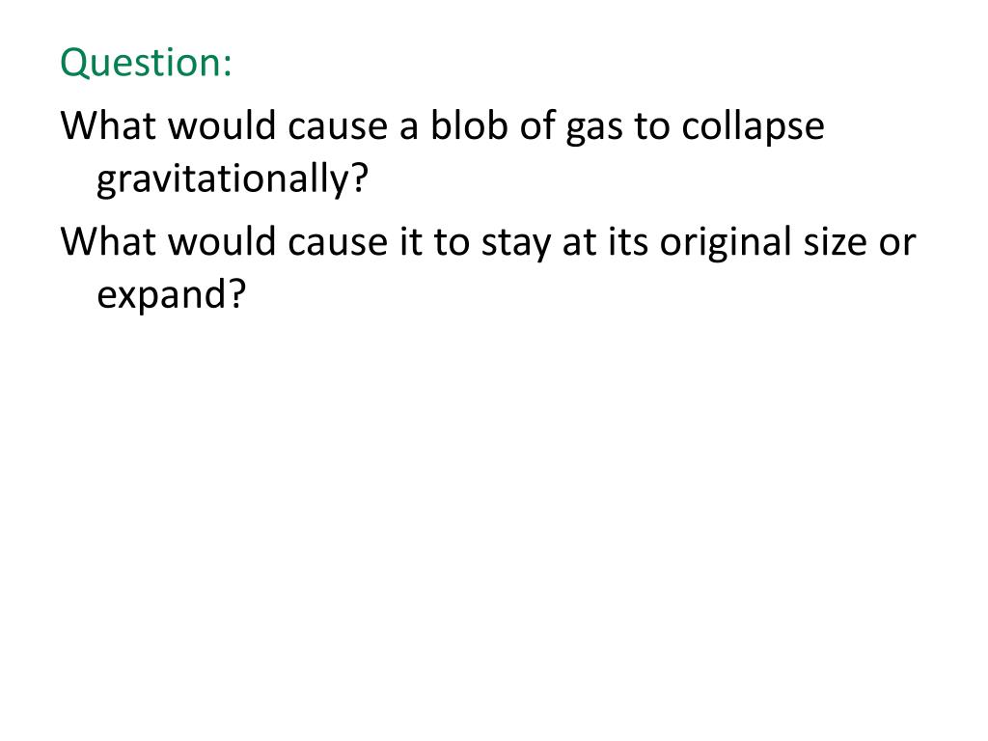Click the word "it" after second "cause"

click(x=410, y=241)
